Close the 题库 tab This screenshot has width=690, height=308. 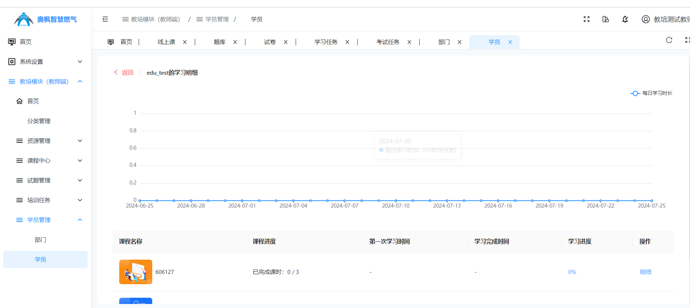pyautogui.click(x=235, y=42)
